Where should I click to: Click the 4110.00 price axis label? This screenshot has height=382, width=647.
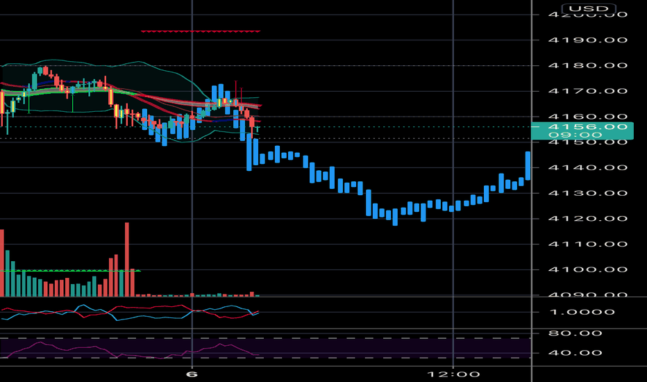(x=587, y=244)
